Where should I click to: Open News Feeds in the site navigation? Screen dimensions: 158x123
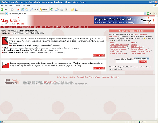(x=13, y=27)
